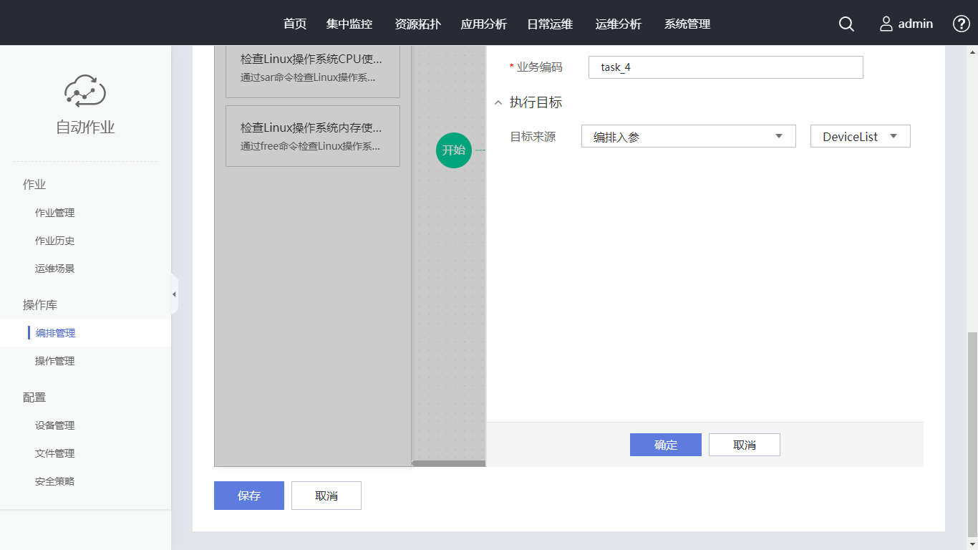Open the 目标来源 dropdown showing 编排入参
Viewport: 978px width, 550px height.
click(x=688, y=137)
